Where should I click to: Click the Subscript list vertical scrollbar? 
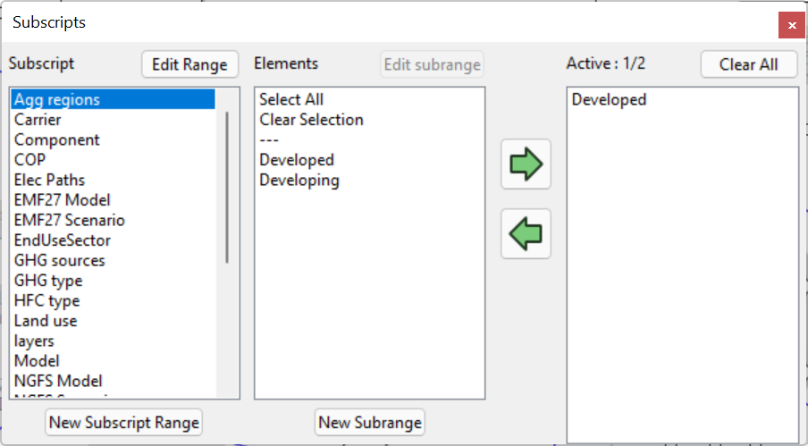coord(227,188)
